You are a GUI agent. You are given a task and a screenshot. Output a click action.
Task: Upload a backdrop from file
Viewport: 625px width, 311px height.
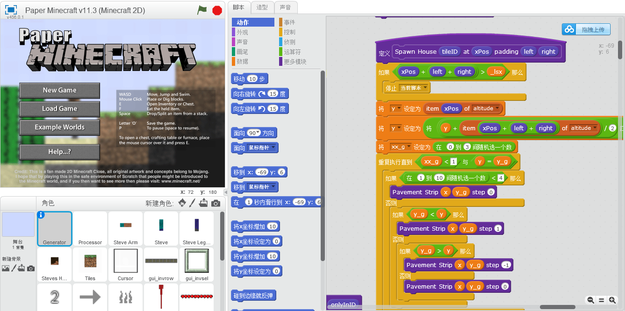[x=22, y=268]
